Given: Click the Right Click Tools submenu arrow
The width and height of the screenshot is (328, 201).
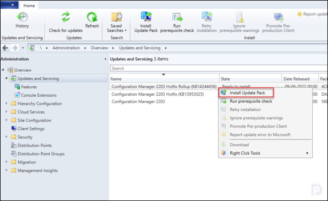Looking at the screenshot, I should tap(307, 153).
